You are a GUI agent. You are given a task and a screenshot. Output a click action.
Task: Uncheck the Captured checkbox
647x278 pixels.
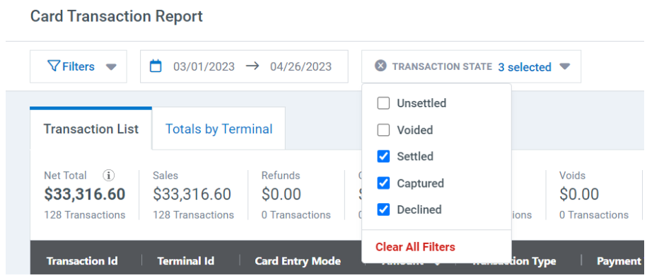pyautogui.click(x=383, y=183)
